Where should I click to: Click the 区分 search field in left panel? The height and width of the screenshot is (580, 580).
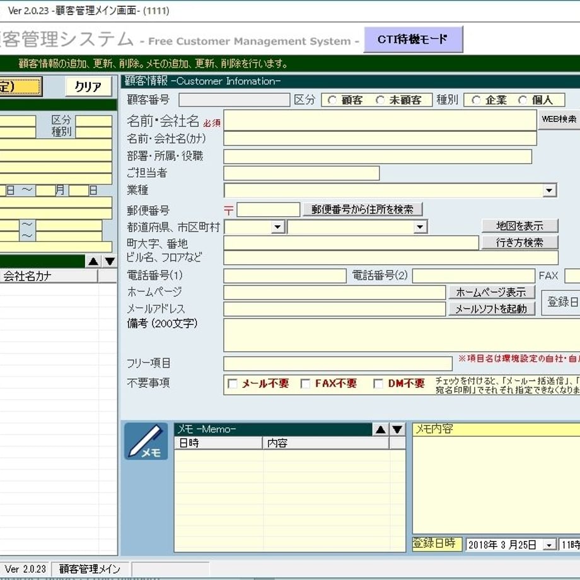(x=93, y=121)
